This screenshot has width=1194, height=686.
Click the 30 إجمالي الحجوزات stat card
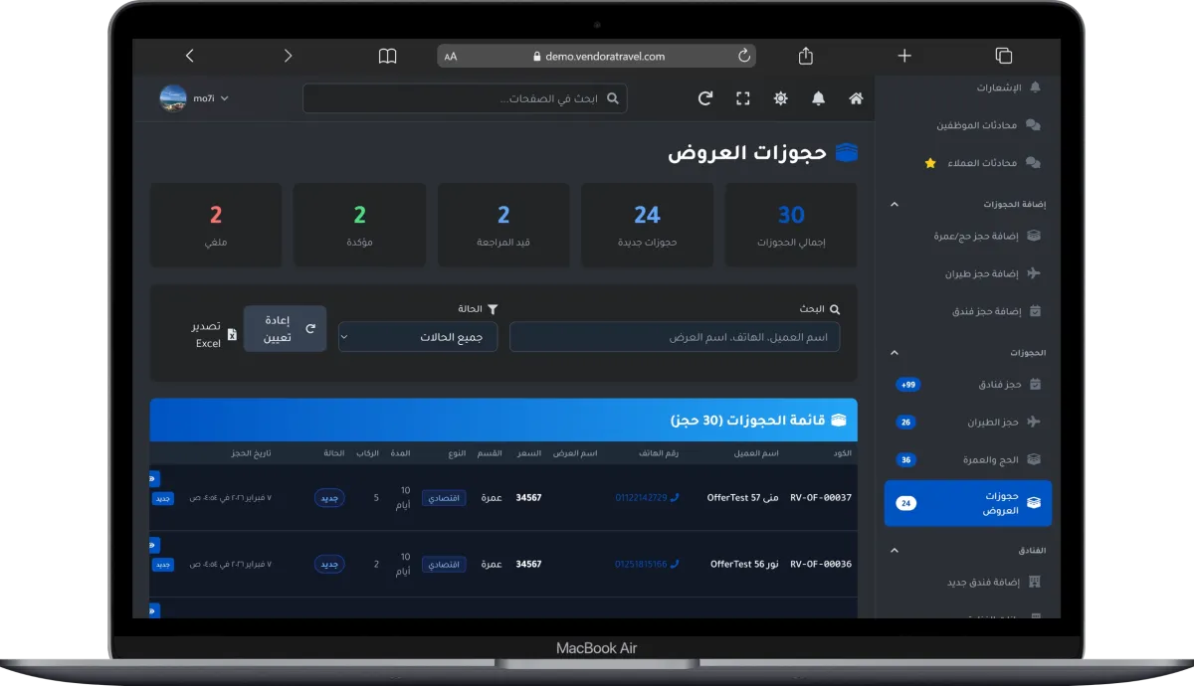791,225
